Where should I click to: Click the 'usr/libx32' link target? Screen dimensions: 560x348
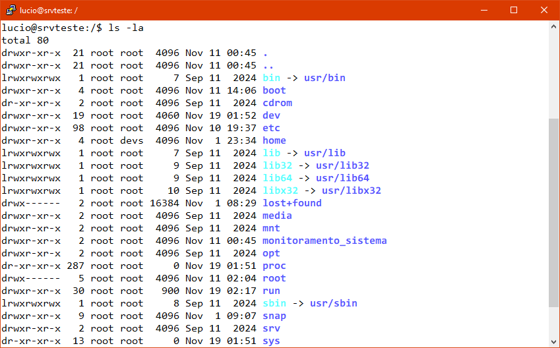(352, 190)
